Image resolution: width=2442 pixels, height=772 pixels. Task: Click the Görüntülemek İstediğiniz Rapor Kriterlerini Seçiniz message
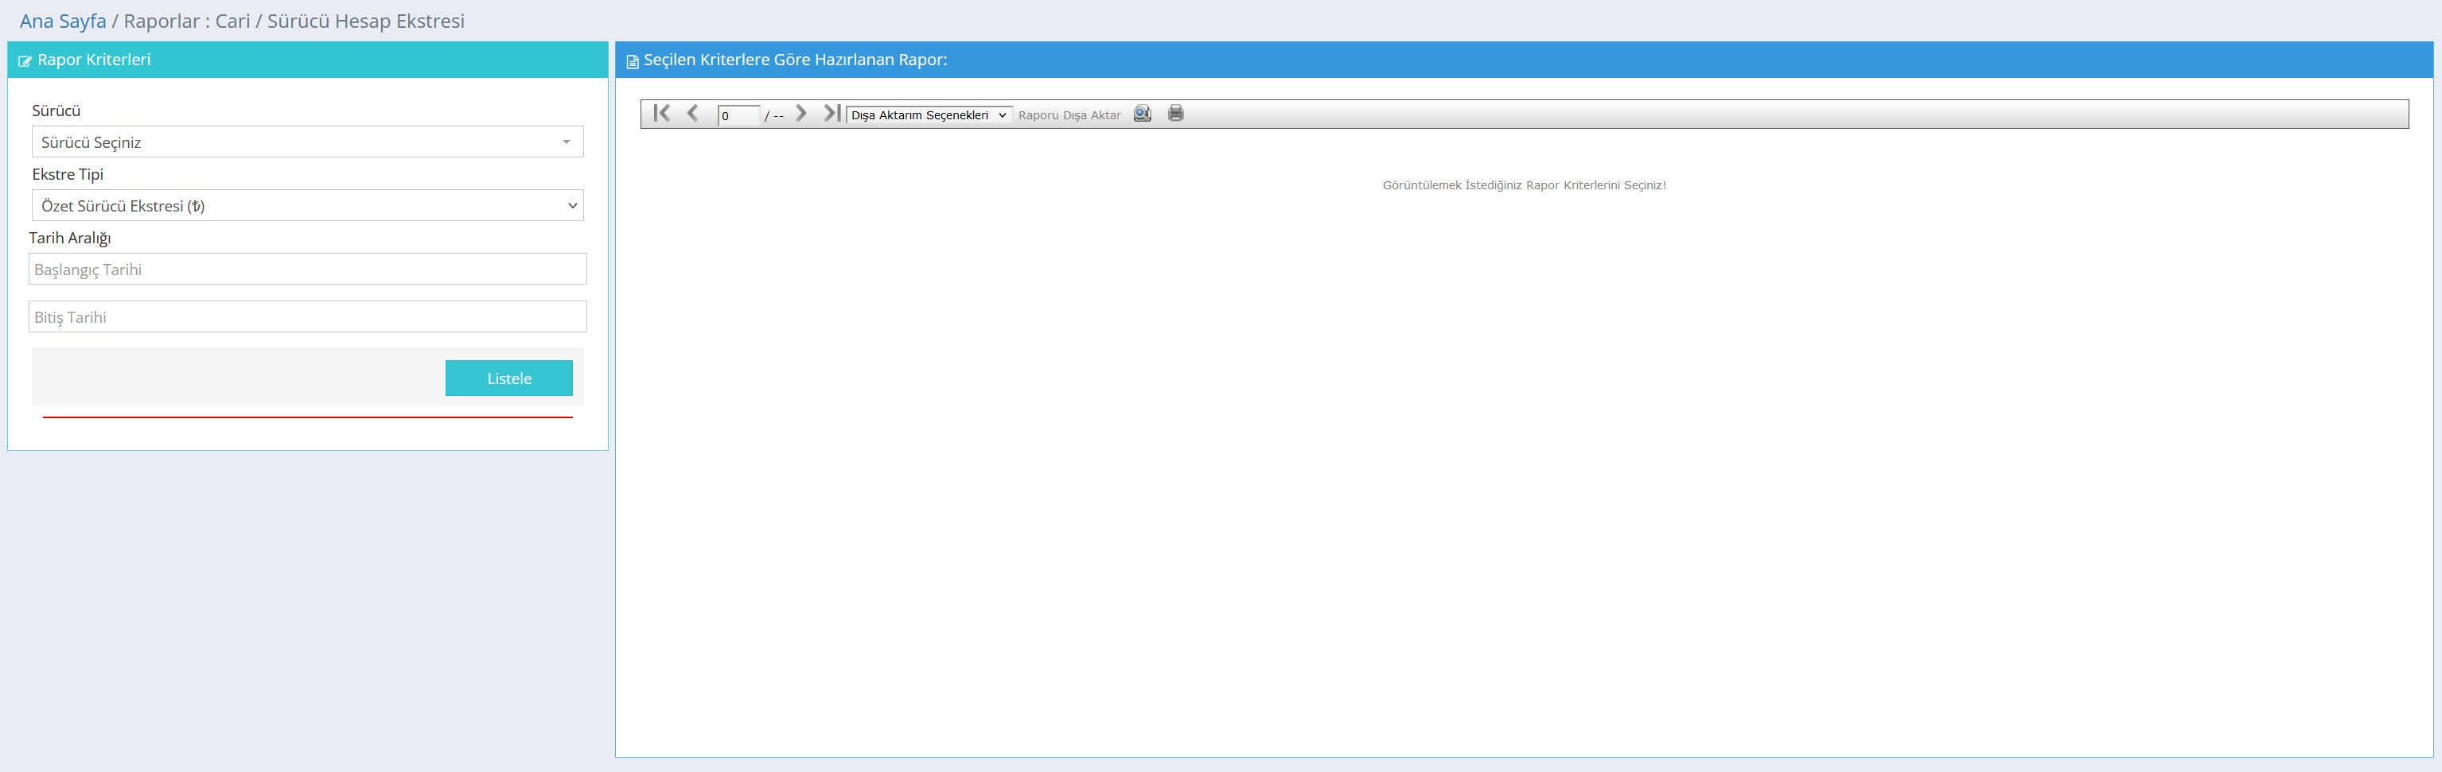coord(1525,184)
